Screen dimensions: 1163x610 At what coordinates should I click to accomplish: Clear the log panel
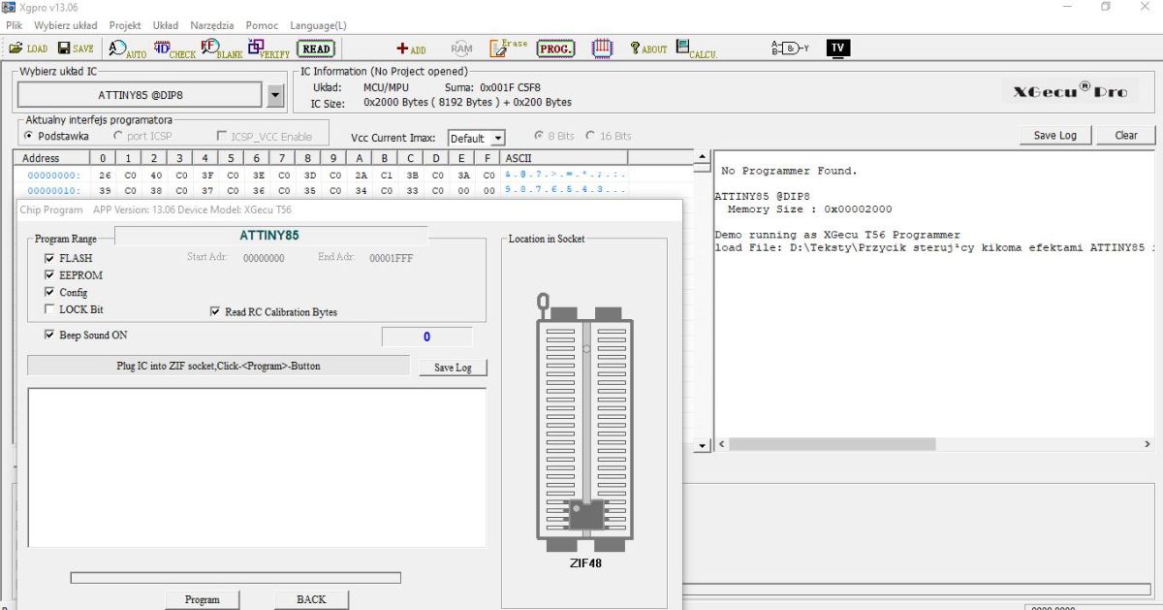[x=1126, y=135]
